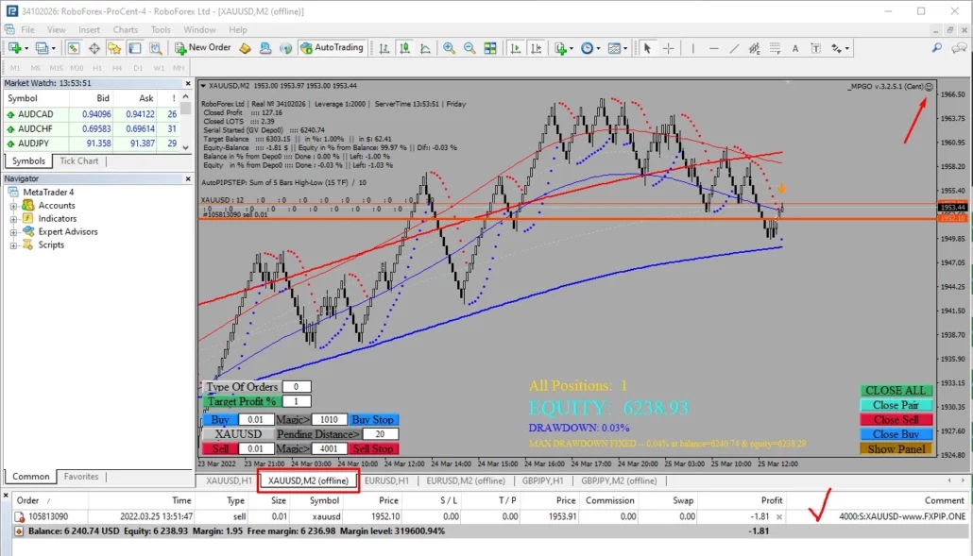
Task: Close the Market Watch panel
Action: coord(188,83)
